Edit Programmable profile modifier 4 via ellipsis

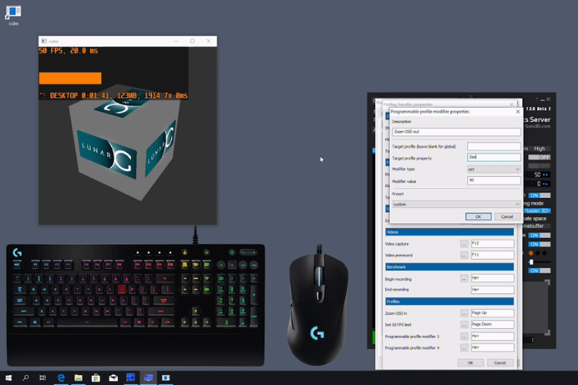click(464, 348)
